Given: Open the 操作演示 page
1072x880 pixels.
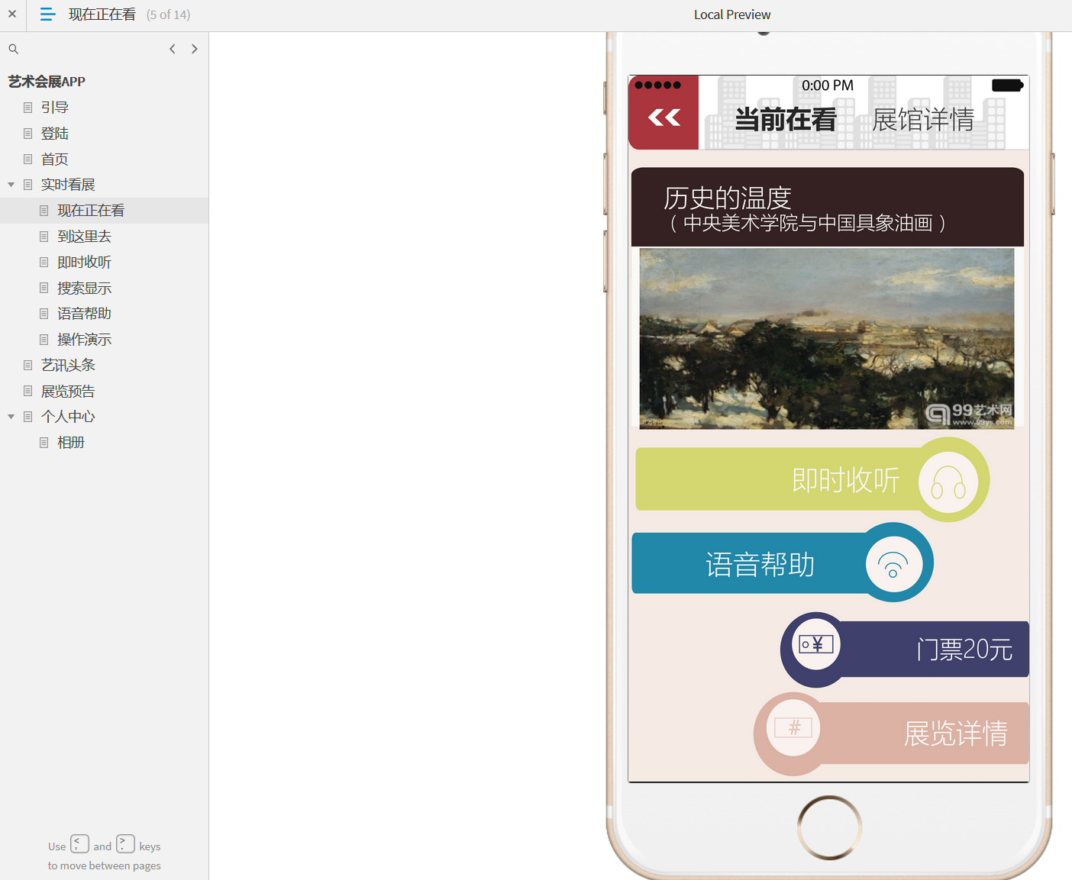Looking at the screenshot, I should [85, 340].
